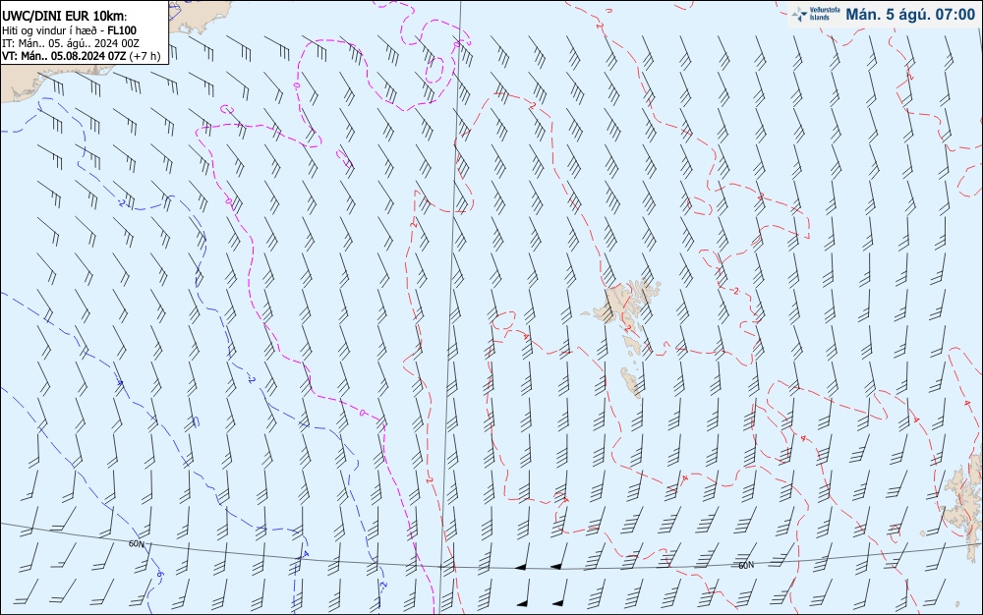This screenshot has width=983, height=615.
Task: Click the 'VT: Mán.. 05.08.2024 07Z (+7 h)' line
Action: (x=81, y=56)
